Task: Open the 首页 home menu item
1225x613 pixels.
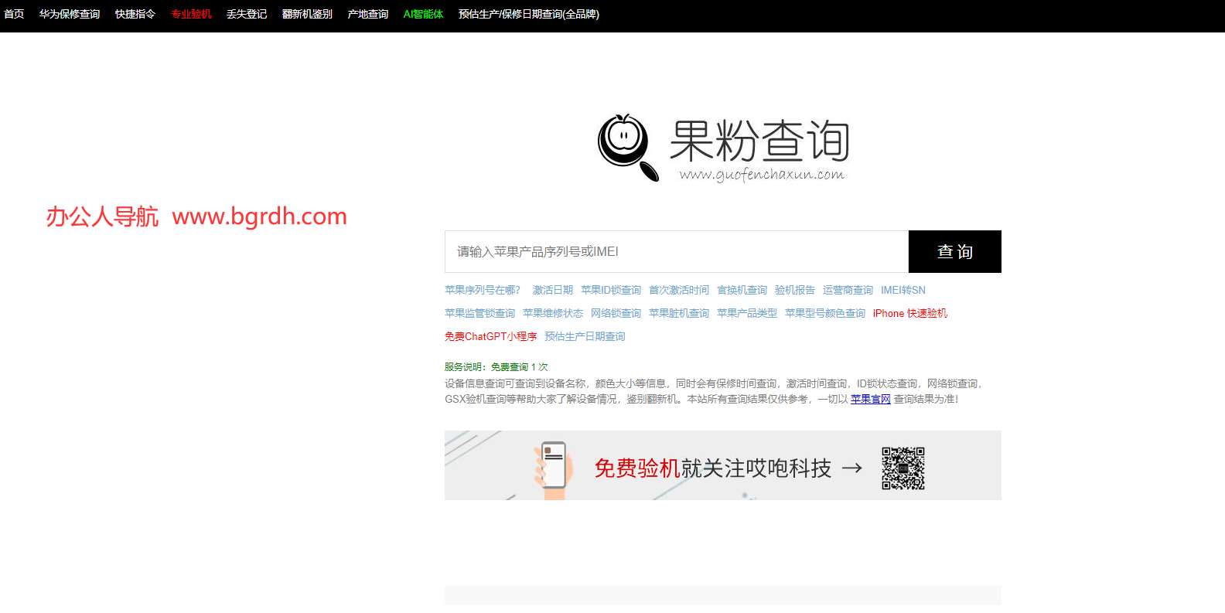Action: pyautogui.click(x=14, y=14)
